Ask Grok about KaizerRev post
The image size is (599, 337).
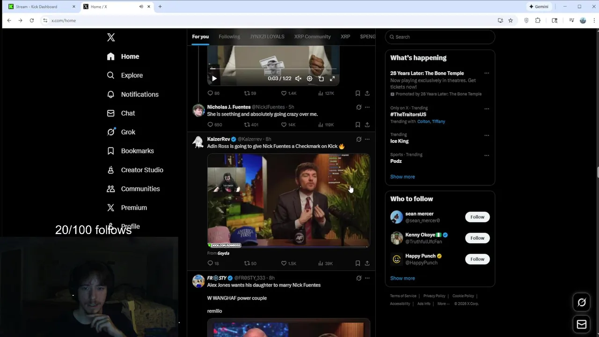(x=359, y=139)
